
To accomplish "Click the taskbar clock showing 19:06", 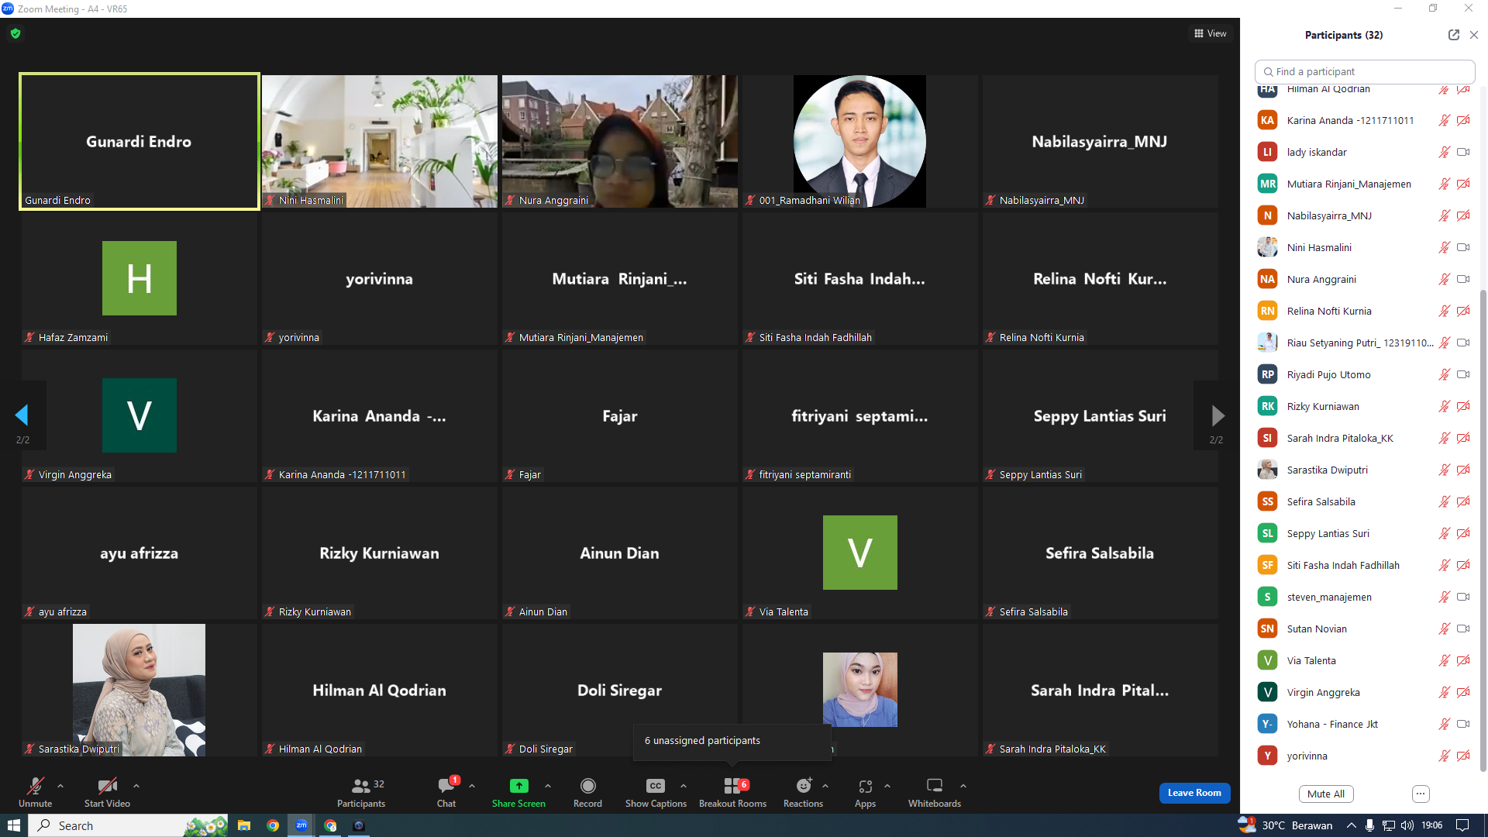I will click(1432, 825).
